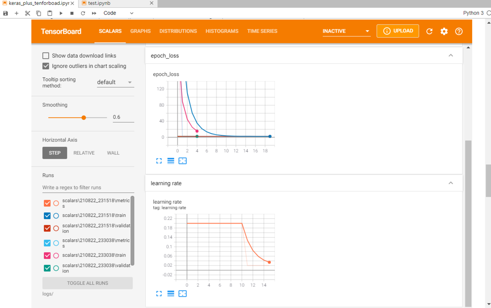491x308 pixels.
Task: Cut selected cell with the scissors icon
Action: pyautogui.click(x=27, y=13)
